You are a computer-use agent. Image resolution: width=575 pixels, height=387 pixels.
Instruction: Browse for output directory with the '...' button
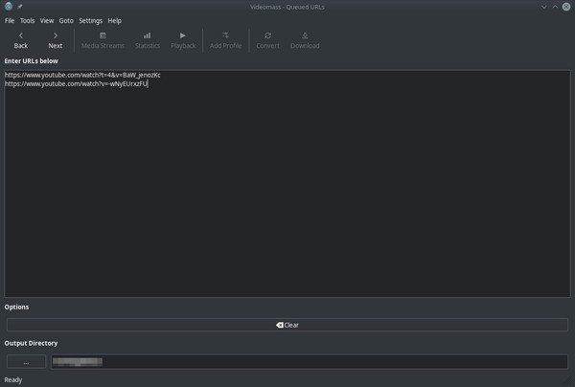(x=26, y=361)
